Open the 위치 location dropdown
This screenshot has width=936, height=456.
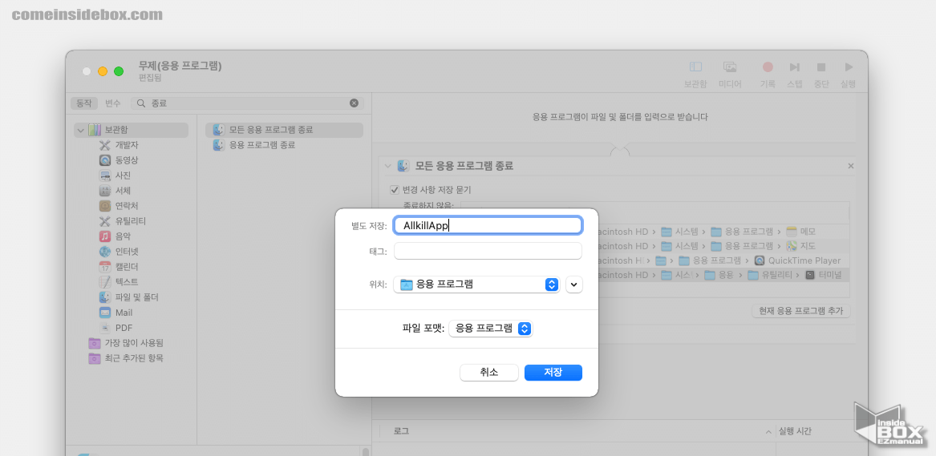(476, 284)
